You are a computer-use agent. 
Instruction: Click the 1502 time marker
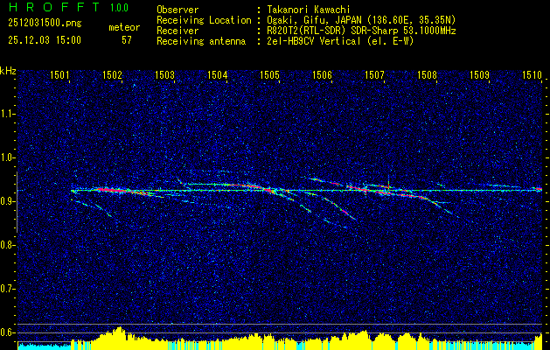112,74
